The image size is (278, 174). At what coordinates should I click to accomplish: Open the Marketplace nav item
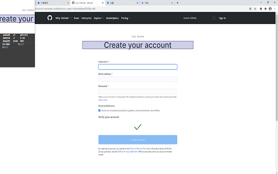113,18
